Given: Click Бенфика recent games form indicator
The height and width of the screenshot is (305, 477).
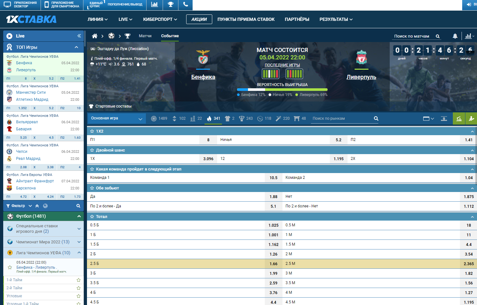Looking at the screenshot, I should coord(271,74).
